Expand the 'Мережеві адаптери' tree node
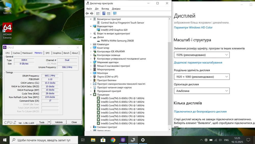Viewport: 255px width, 144px height. (x=91, y=62)
